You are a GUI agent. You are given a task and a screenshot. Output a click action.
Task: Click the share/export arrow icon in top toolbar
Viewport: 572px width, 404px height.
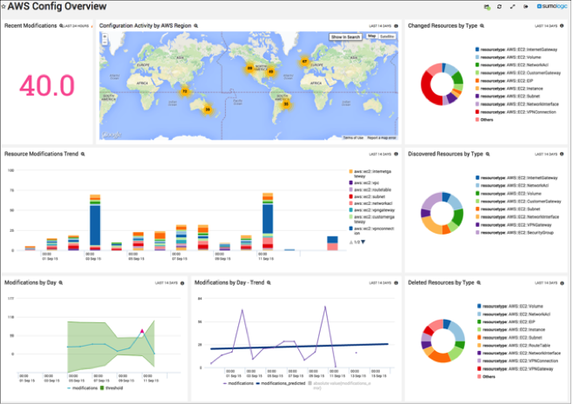pos(526,7)
